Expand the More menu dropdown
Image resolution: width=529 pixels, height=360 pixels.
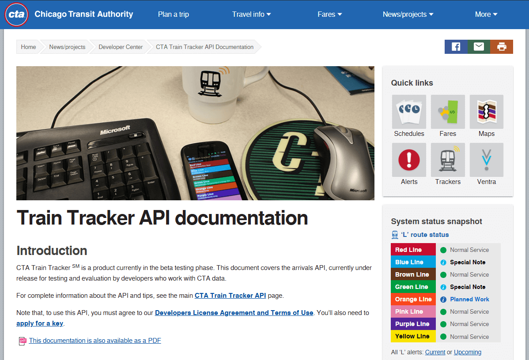486,14
